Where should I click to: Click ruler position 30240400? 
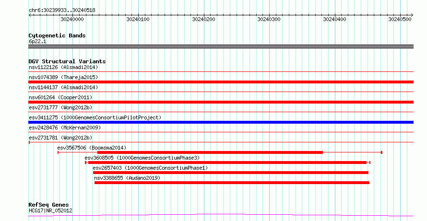click(x=334, y=19)
